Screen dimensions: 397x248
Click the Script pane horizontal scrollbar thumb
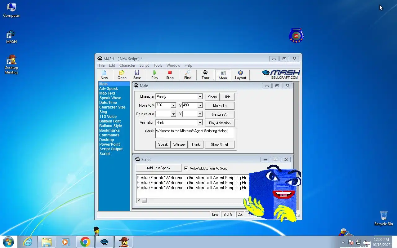144,201
